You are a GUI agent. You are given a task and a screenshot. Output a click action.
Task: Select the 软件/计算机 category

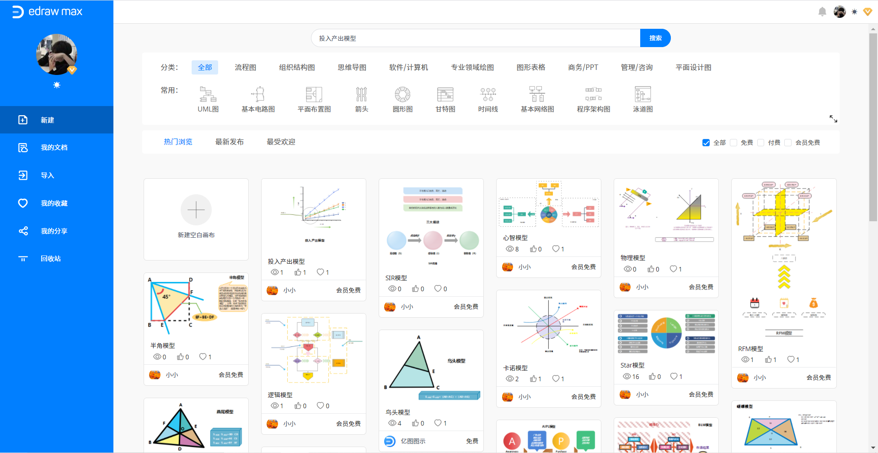[409, 68]
